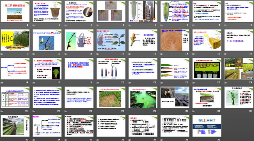
Task: Click the star icon below slide 23
Action: click(194, 82)
